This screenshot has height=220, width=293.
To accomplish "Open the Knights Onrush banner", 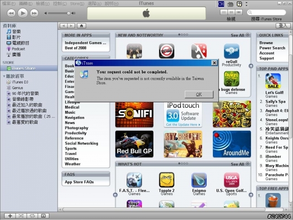I will (232, 114).
